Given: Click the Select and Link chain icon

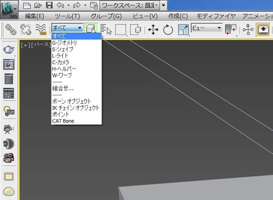Looking at the screenshot, I should (11, 29).
